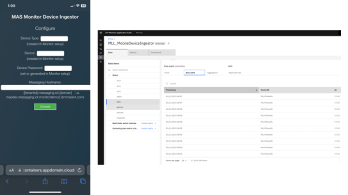Tap the reload icon in address bar
This screenshot has height=195, width=348.
80,170
